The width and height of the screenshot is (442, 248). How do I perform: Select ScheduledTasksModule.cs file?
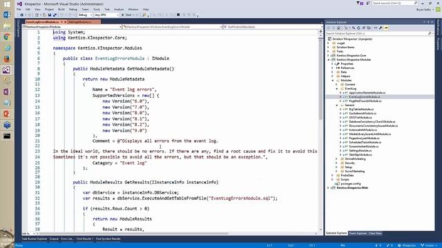click(x=365, y=143)
